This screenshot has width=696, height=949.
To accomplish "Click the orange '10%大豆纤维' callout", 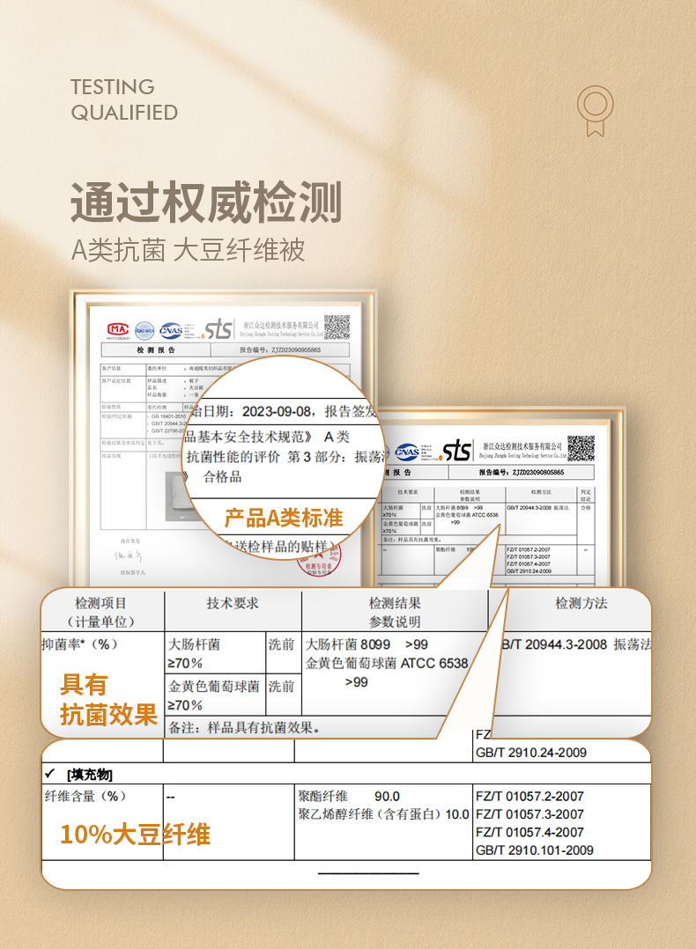I will 135,835.
